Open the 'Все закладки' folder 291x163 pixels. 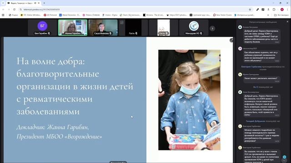point(281,15)
